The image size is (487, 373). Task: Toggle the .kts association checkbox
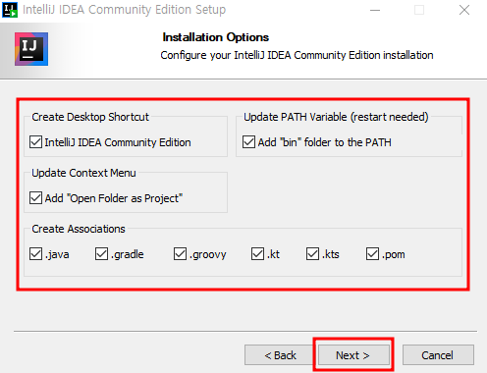tap(312, 254)
